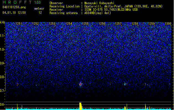This screenshot has width=174, height=110.
Task: Click the Receiving antenna label
Action: coord(64,13)
